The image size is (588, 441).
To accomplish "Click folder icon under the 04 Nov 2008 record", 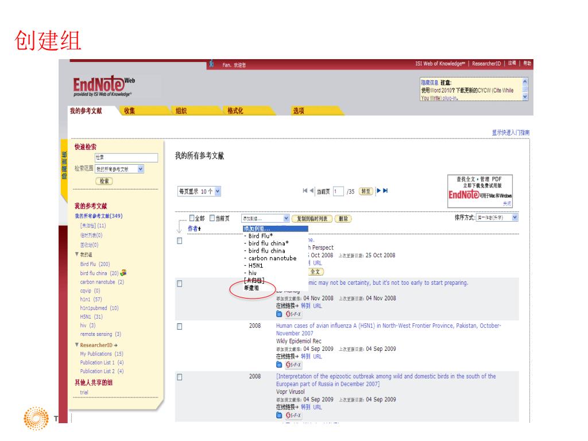I will (x=279, y=314).
